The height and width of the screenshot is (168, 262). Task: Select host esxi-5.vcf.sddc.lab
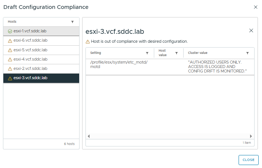click(x=30, y=50)
